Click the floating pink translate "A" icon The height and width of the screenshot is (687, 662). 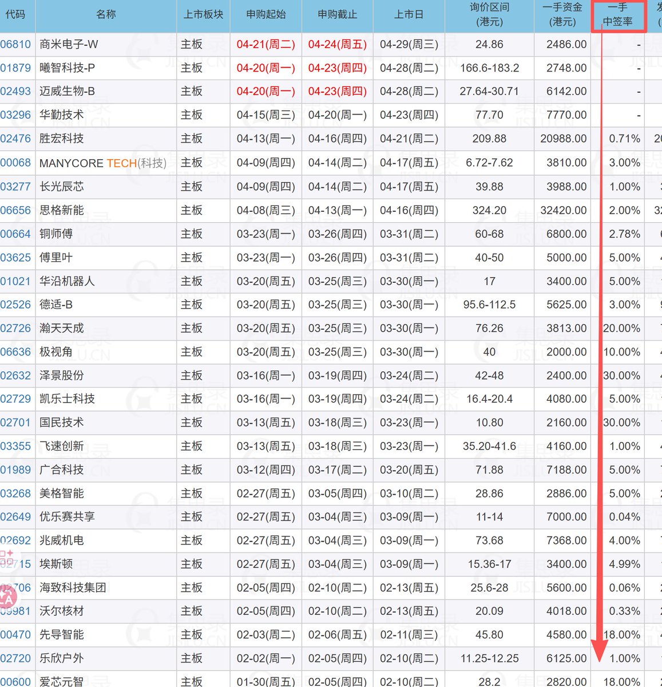click(8, 596)
